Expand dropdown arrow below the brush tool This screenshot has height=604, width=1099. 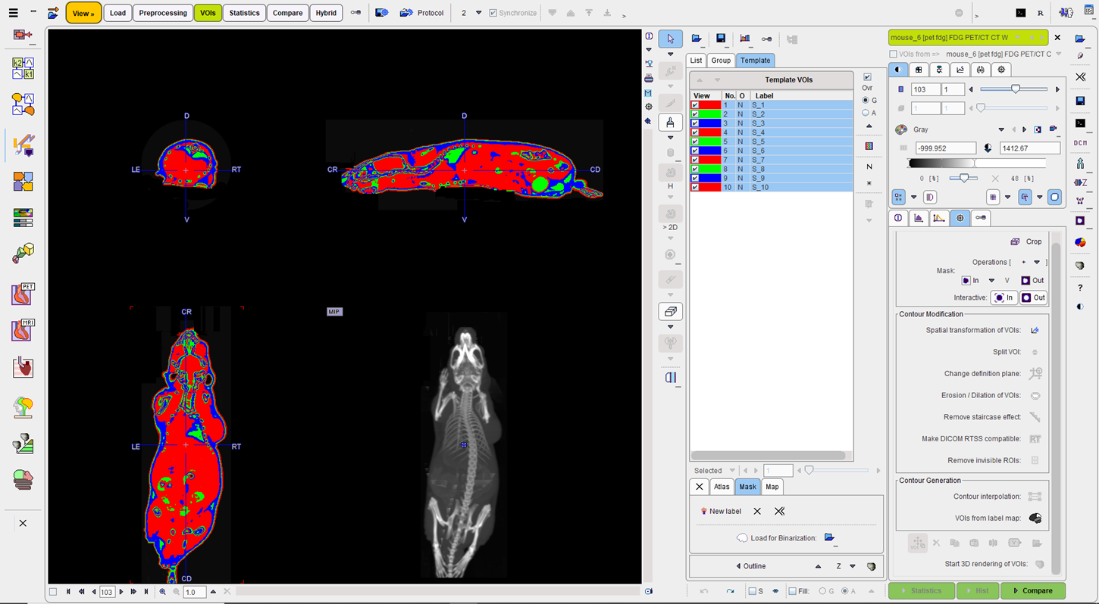(x=670, y=138)
